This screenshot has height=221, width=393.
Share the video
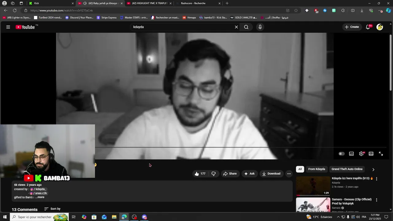point(230,174)
